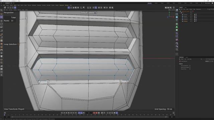
Task: Click the Object Manager search icon
Action: coord(208,9)
